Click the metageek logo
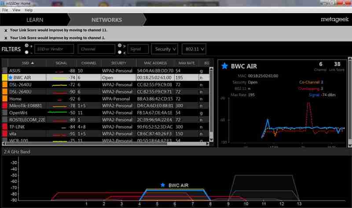 point(334,19)
